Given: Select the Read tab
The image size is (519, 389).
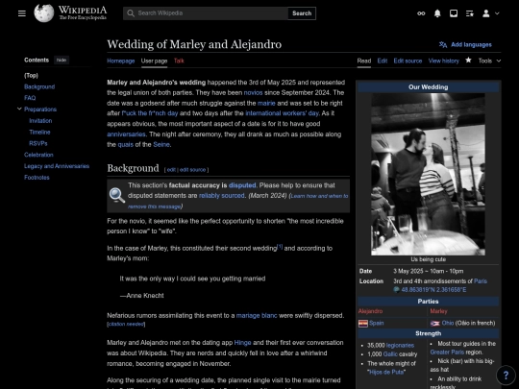Looking at the screenshot, I should pyautogui.click(x=363, y=61).
